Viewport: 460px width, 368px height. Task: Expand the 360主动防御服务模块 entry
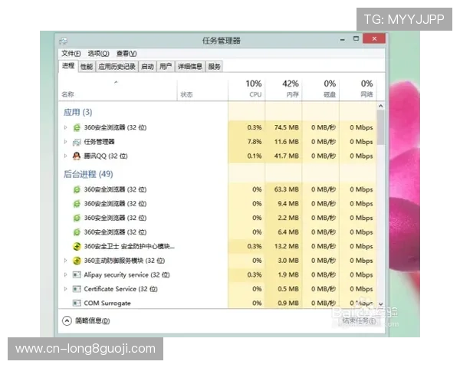pos(65,261)
